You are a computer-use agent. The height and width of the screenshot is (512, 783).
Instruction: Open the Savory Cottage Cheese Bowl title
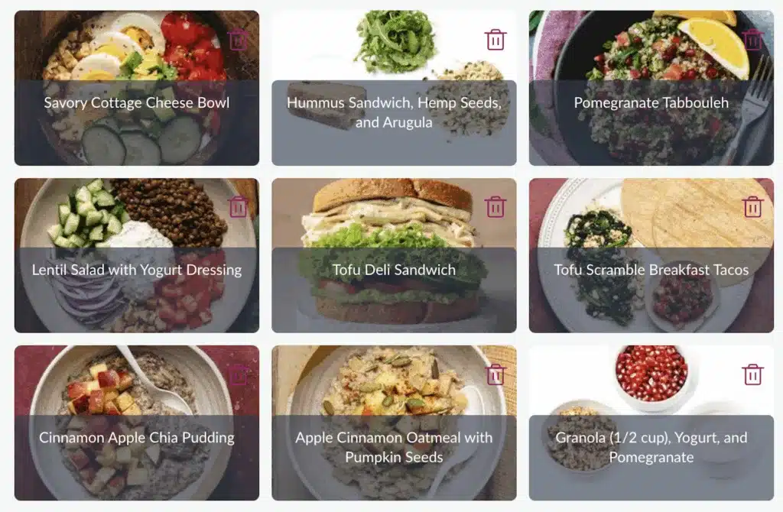coord(137,103)
